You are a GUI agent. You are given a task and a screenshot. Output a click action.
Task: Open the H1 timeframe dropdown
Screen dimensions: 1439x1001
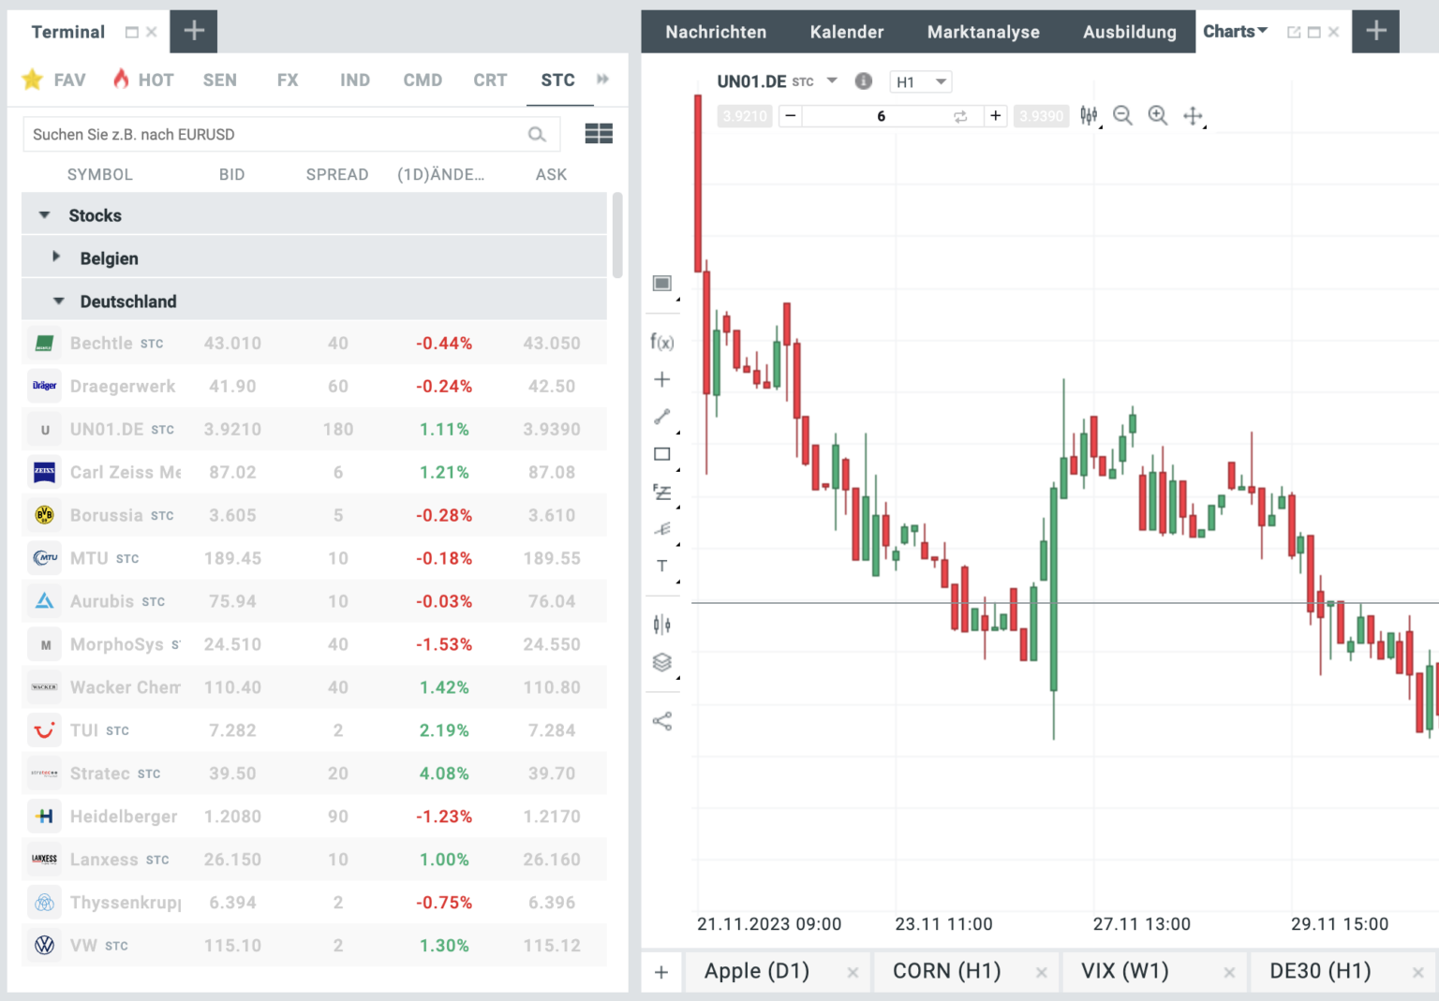point(920,81)
